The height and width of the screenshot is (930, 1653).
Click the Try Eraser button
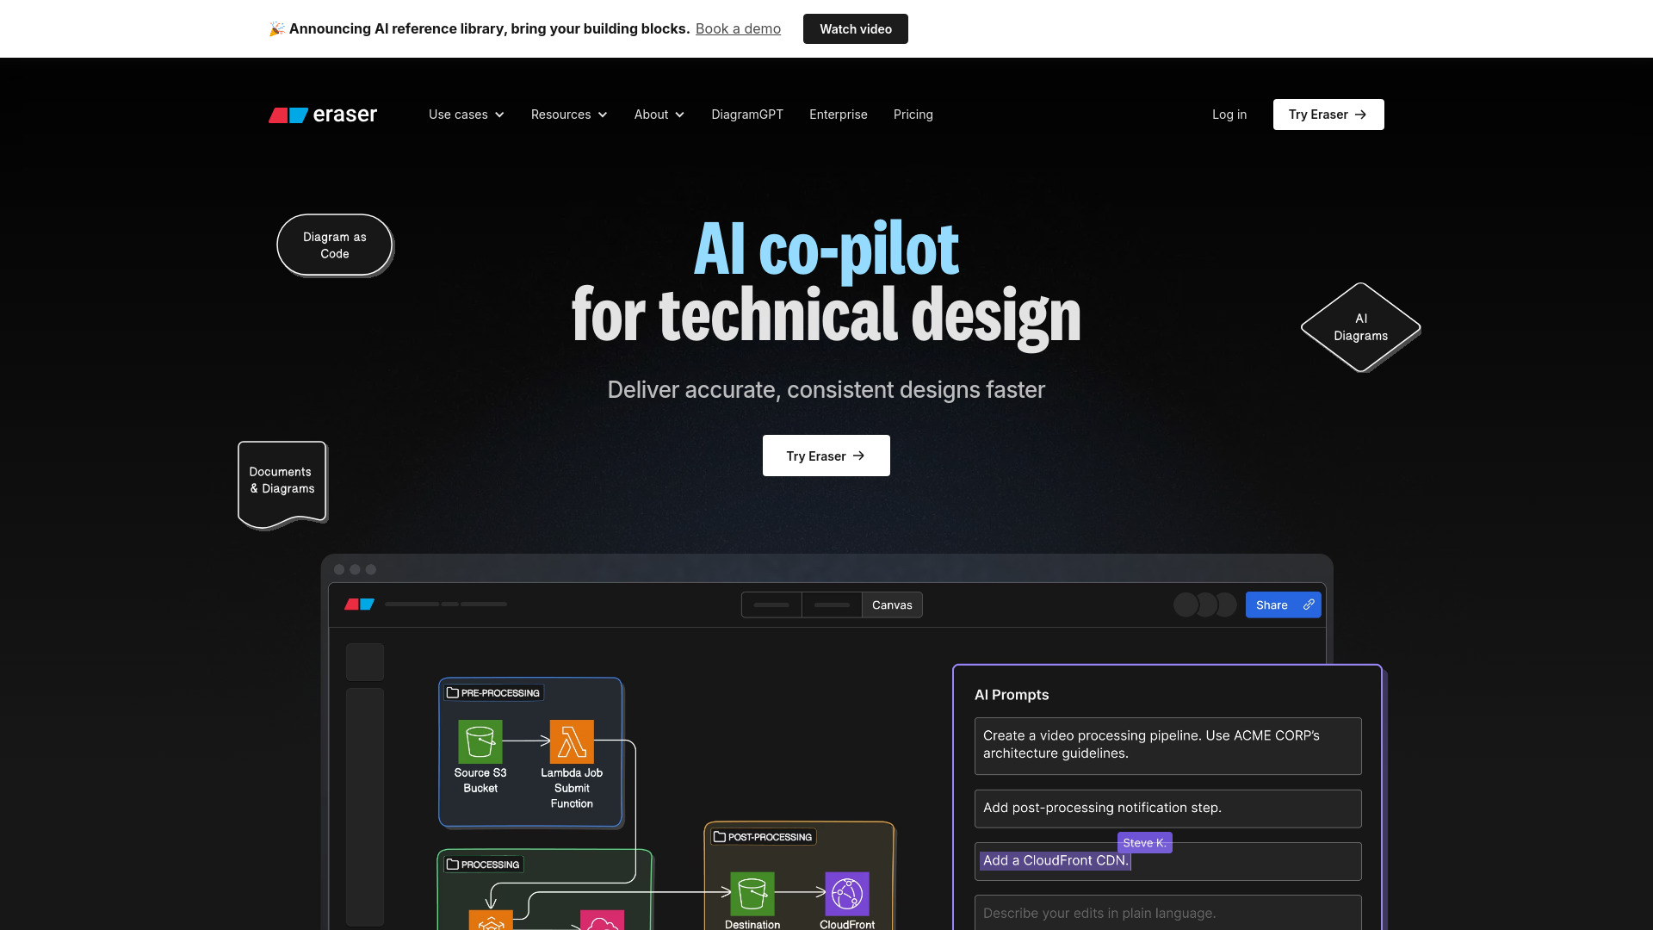pos(826,456)
